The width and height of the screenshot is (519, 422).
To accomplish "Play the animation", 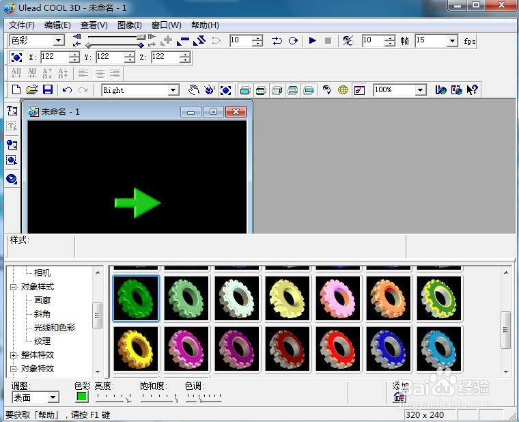I will (312, 40).
